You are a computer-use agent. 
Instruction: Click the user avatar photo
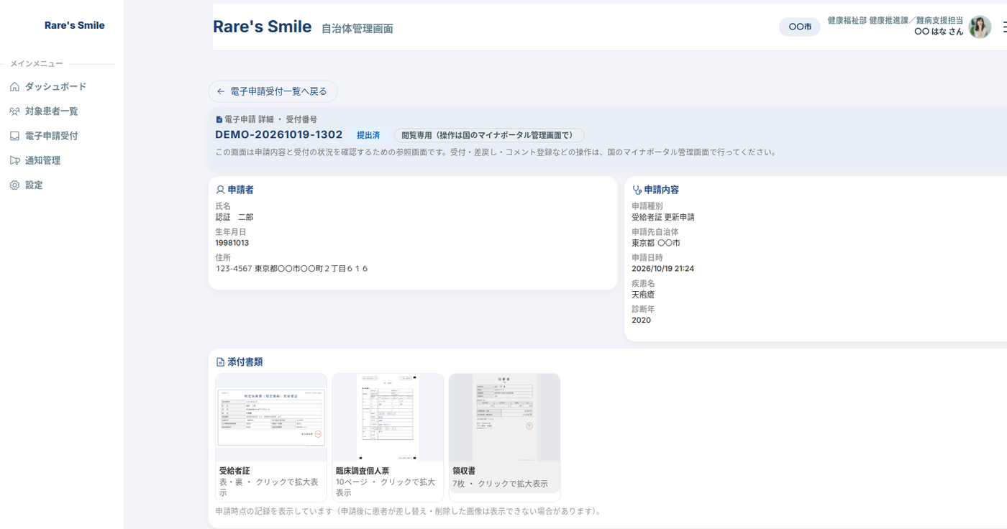click(980, 27)
